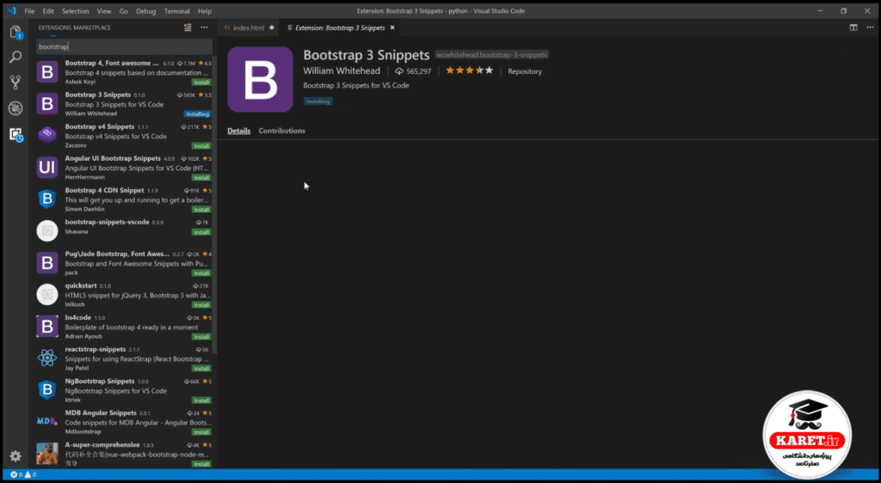
Task: Open editor More Actions ellipsis
Action: pyautogui.click(x=869, y=28)
